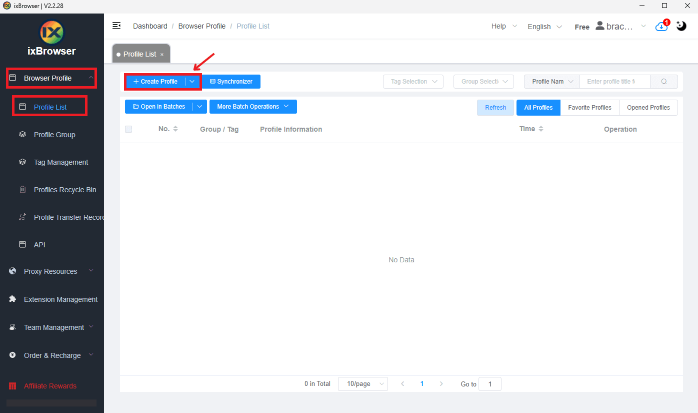The width and height of the screenshot is (698, 413).
Task: Toggle sorting on the No. column
Action: point(175,128)
